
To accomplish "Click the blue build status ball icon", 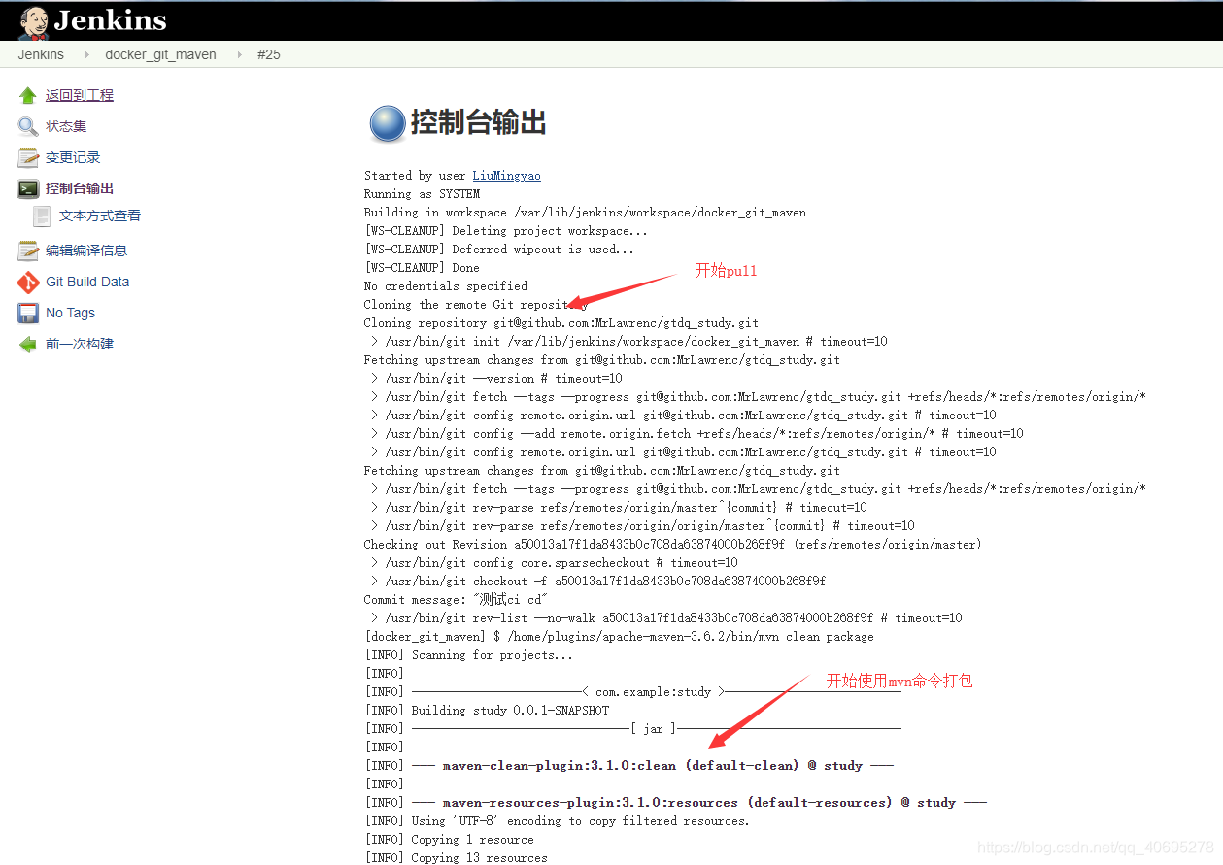I will (x=387, y=123).
